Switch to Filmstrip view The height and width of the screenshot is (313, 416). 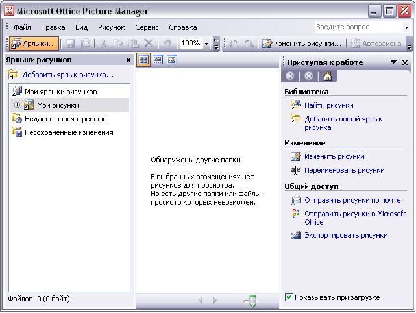click(158, 60)
